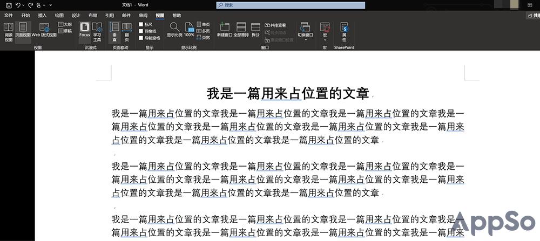Select 翻页 side-to-side page movement
This screenshot has width=540, height=241.
tap(127, 32)
